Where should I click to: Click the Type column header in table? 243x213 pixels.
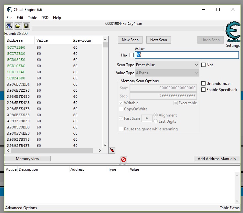[x=118, y=169]
